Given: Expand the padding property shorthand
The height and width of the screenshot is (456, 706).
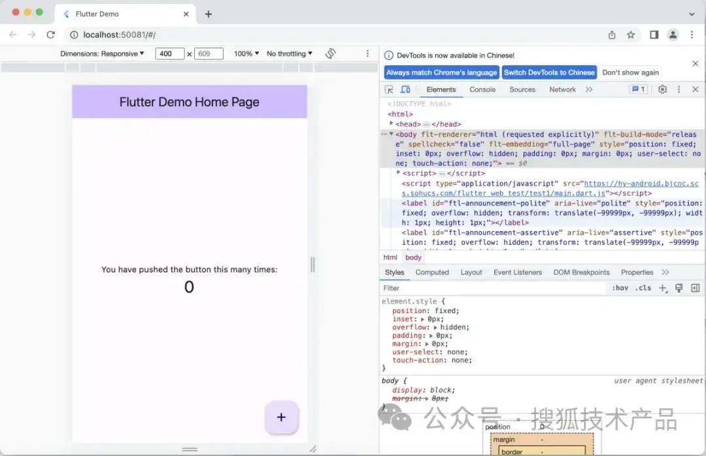Looking at the screenshot, I should click(x=431, y=336).
